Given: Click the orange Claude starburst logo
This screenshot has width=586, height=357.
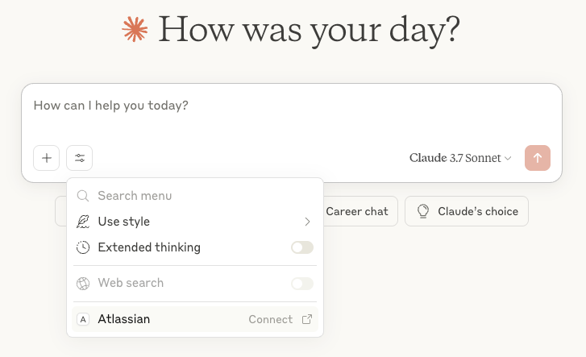Looking at the screenshot, I should click(x=135, y=30).
